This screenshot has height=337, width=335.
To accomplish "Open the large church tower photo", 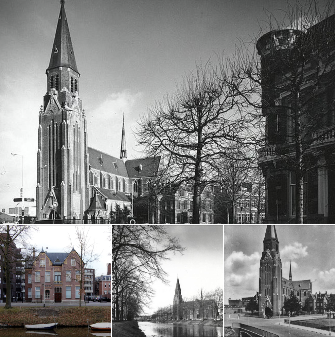I will pyautogui.click(x=167, y=112).
